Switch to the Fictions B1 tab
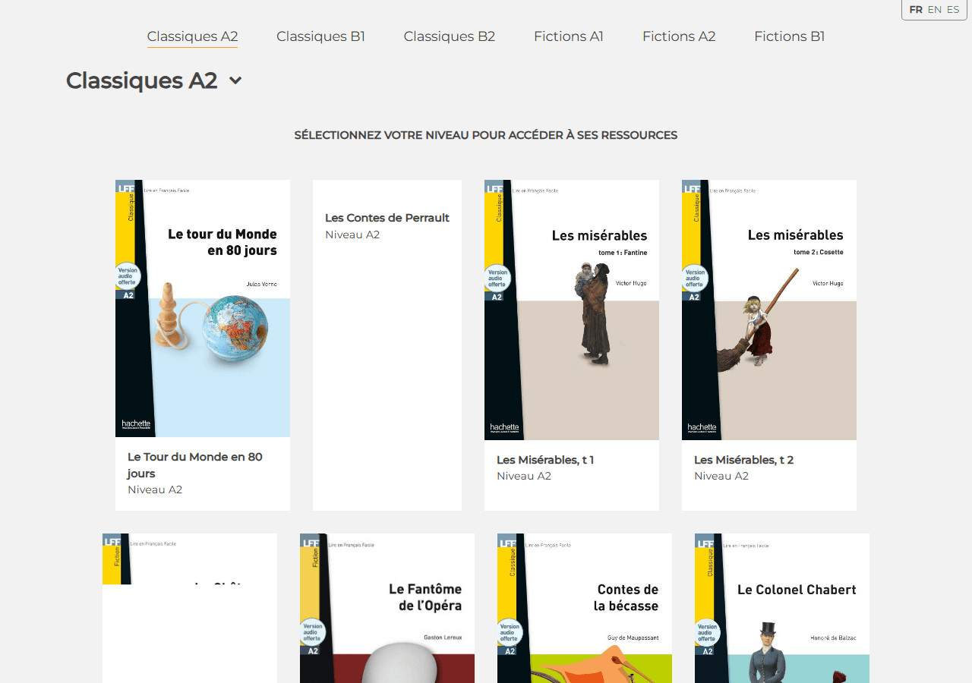972x683 pixels. click(x=789, y=36)
